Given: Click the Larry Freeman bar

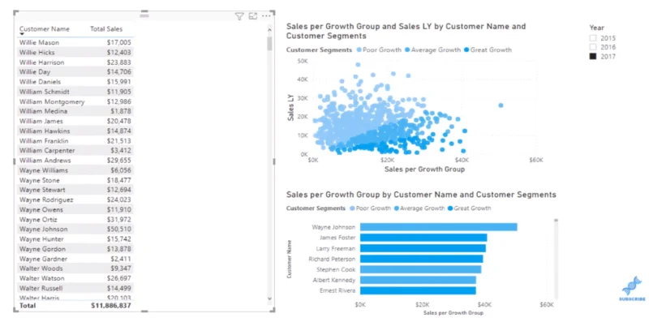Looking at the screenshot, I should (x=423, y=248).
